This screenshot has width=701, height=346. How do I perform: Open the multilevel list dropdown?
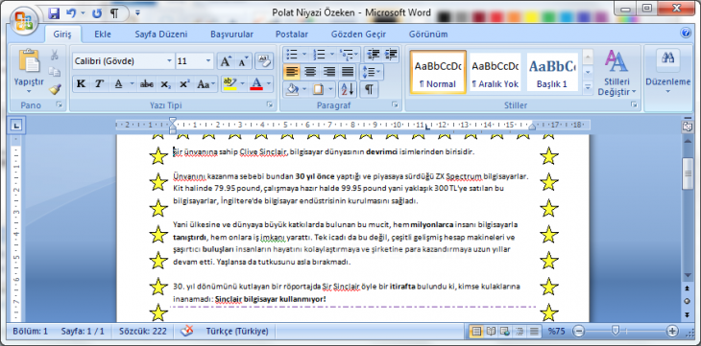[x=356, y=55]
